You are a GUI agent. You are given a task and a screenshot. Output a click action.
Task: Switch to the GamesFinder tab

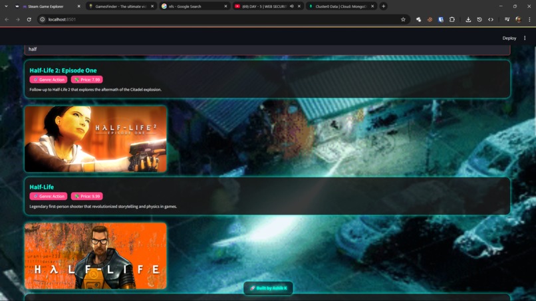pyautogui.click(x=120, y=6)
